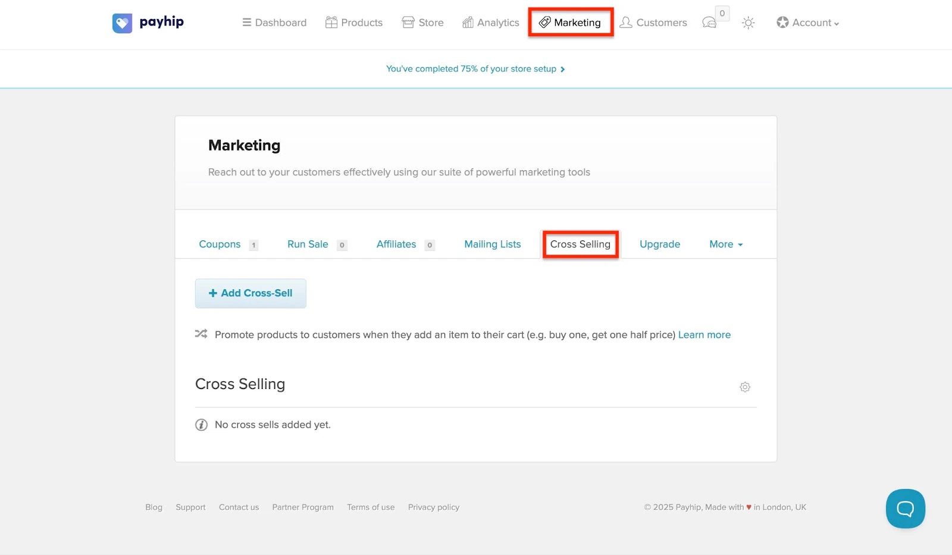Open the messages chat bubble icon
The height and width of the screenshot is (555, 952).
709,23
